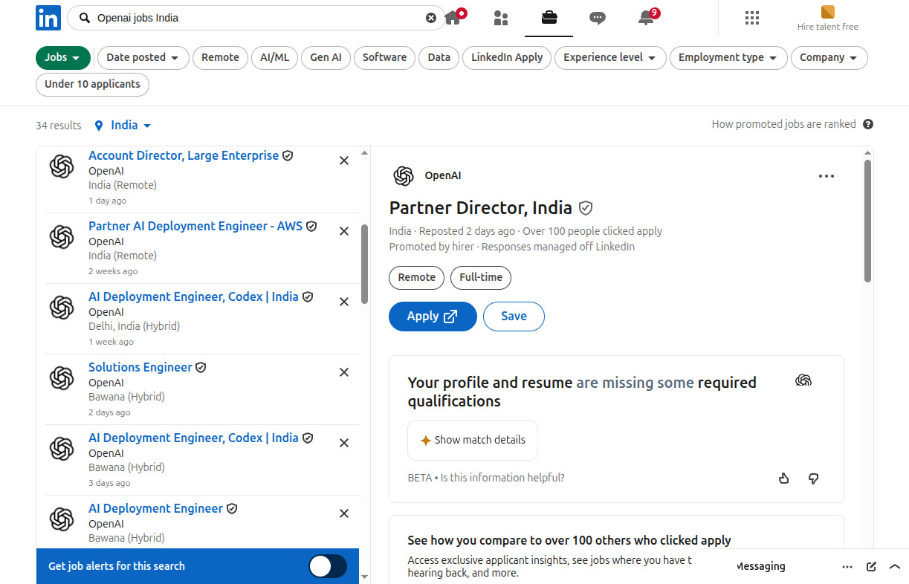Expand the Messaging panel chevron

click(895, 566)
